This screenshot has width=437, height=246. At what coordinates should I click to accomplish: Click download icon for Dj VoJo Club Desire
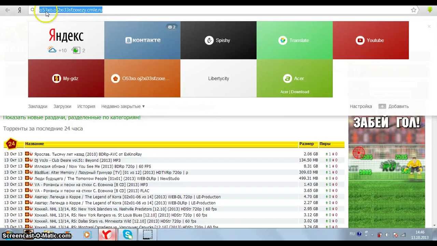[x=27, y=160]
